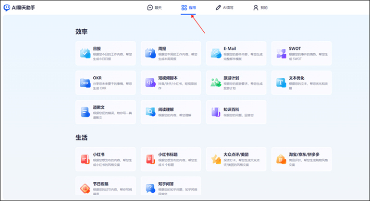Click the 大众点评/美团 title text
The width and height of the screenshot is (370, 201).
[236, 154]
